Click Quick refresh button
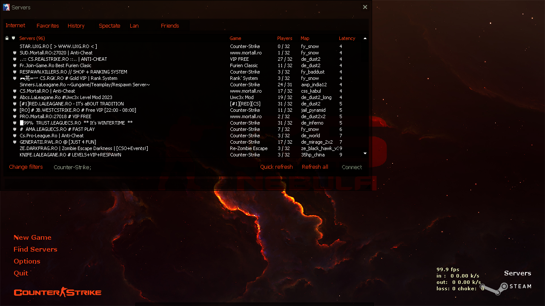 coord(276,167)
